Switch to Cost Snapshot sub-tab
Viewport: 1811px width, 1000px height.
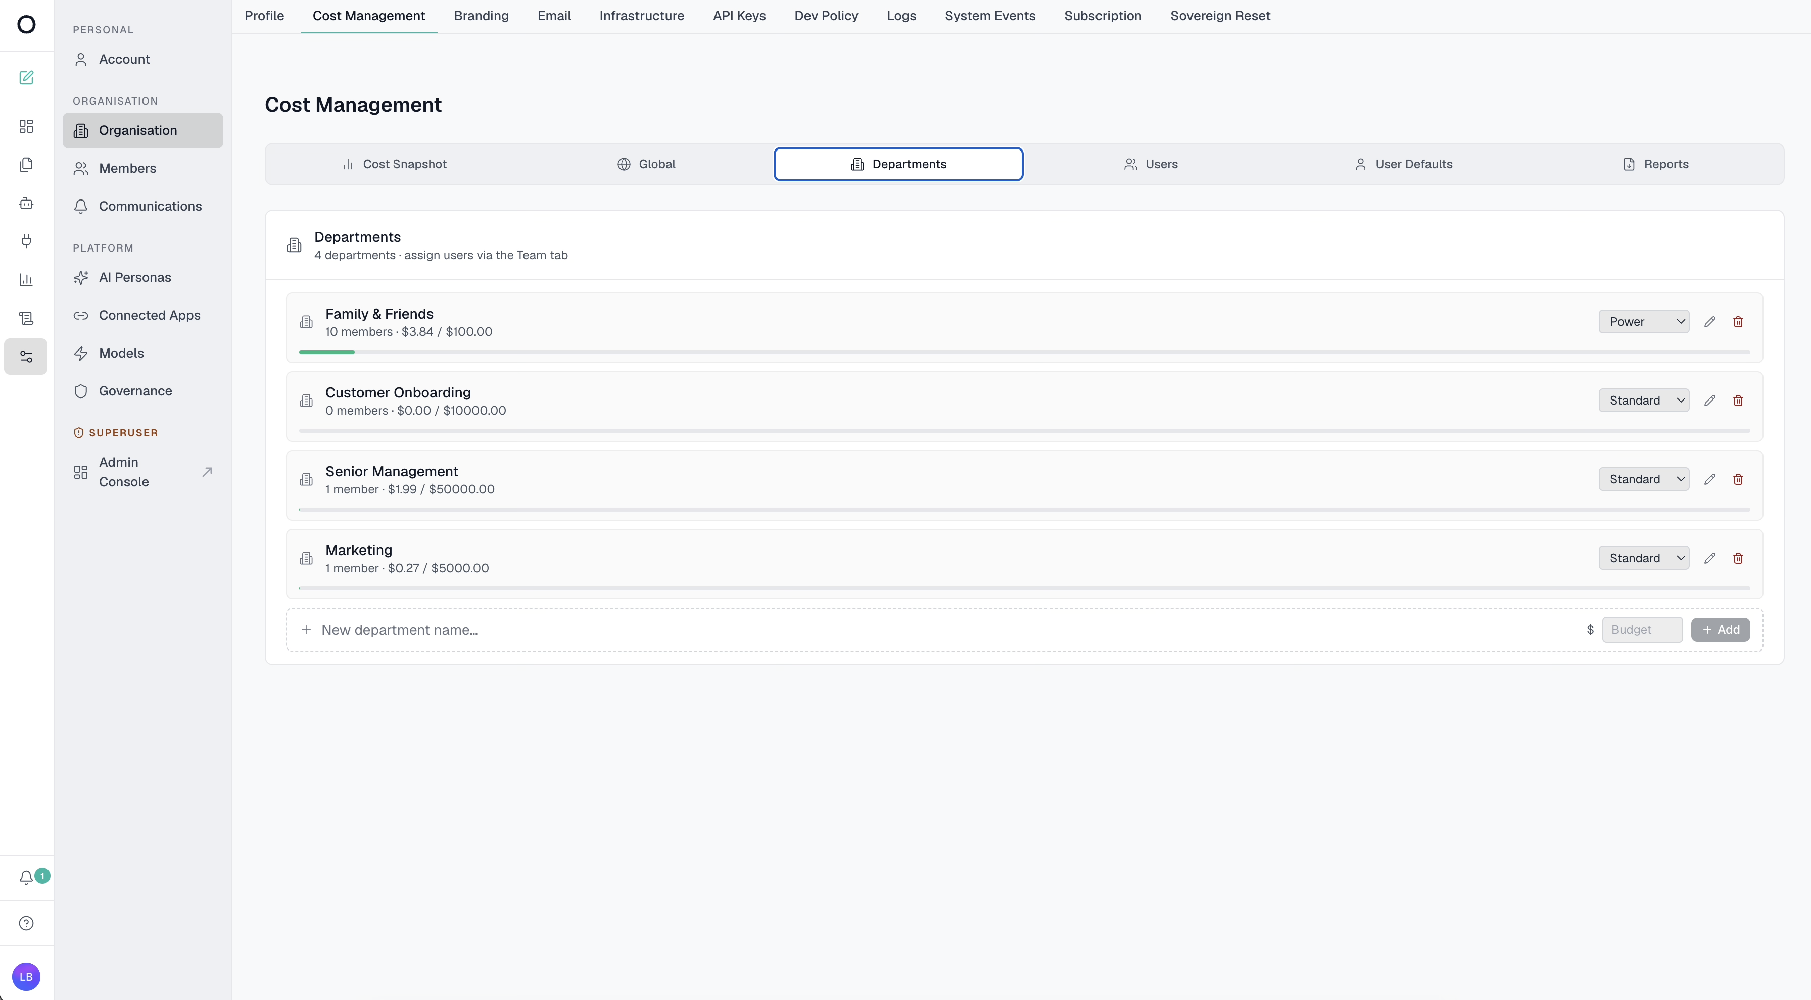pyautogui.click(x=395, y=165)
